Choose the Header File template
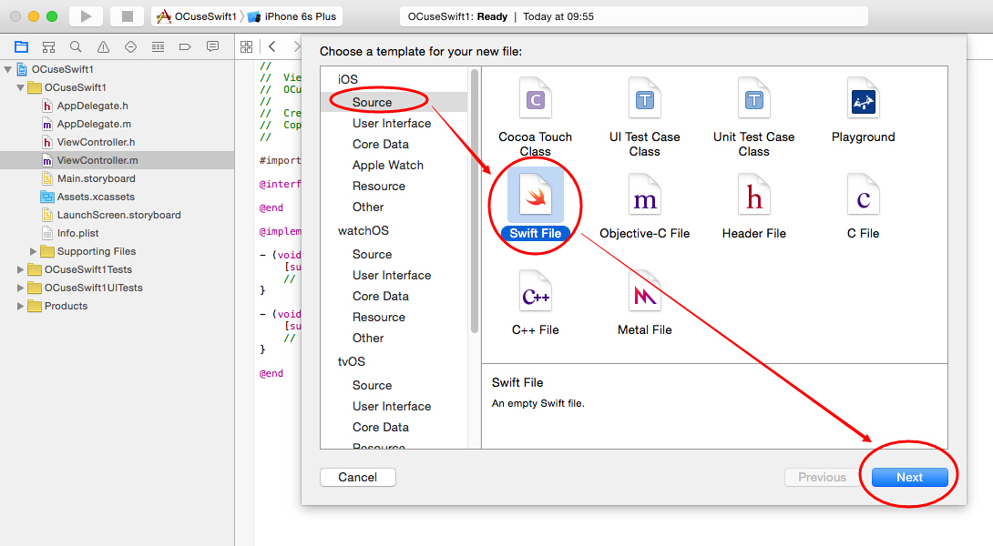The height and width of the screenshot is (546, 993). 753,206
